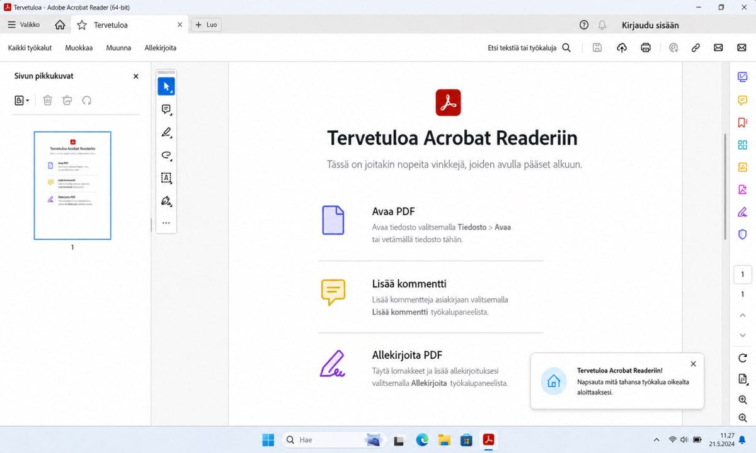Click the Avaa PDF heading
Viewport: 756px width, 453px height.
click(x=393, y=211)
